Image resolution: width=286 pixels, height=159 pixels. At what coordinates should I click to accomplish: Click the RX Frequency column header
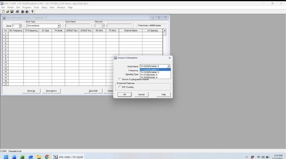click(16, 30)
